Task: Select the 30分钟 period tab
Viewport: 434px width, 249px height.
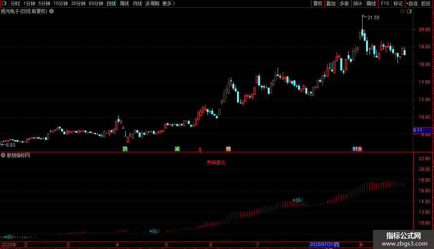Action: (x=78, y=3)
